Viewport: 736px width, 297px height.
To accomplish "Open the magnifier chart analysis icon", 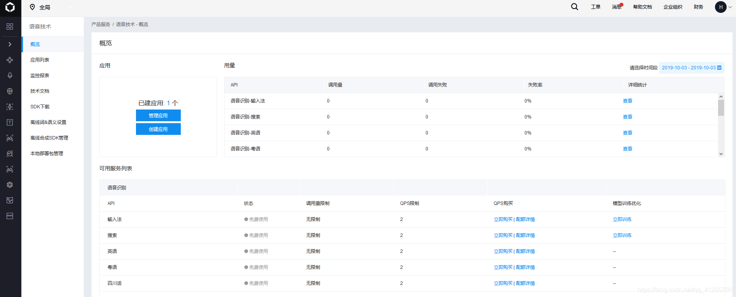I will tap(10, 154).
